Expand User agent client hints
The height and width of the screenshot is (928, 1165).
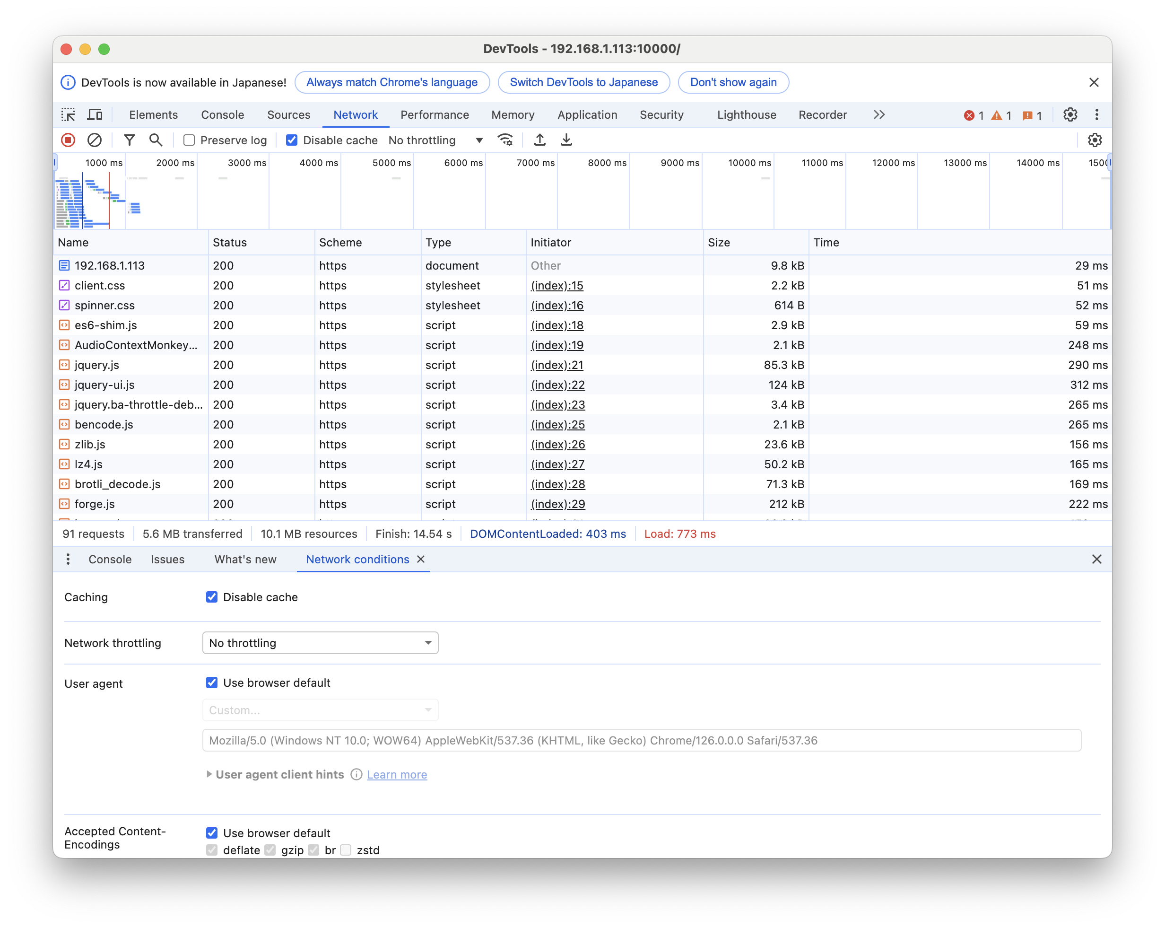tap(209, 774)
